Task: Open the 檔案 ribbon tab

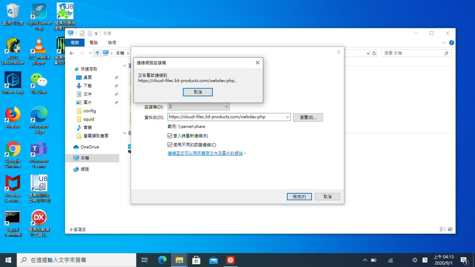Action: tap(75, 43)
